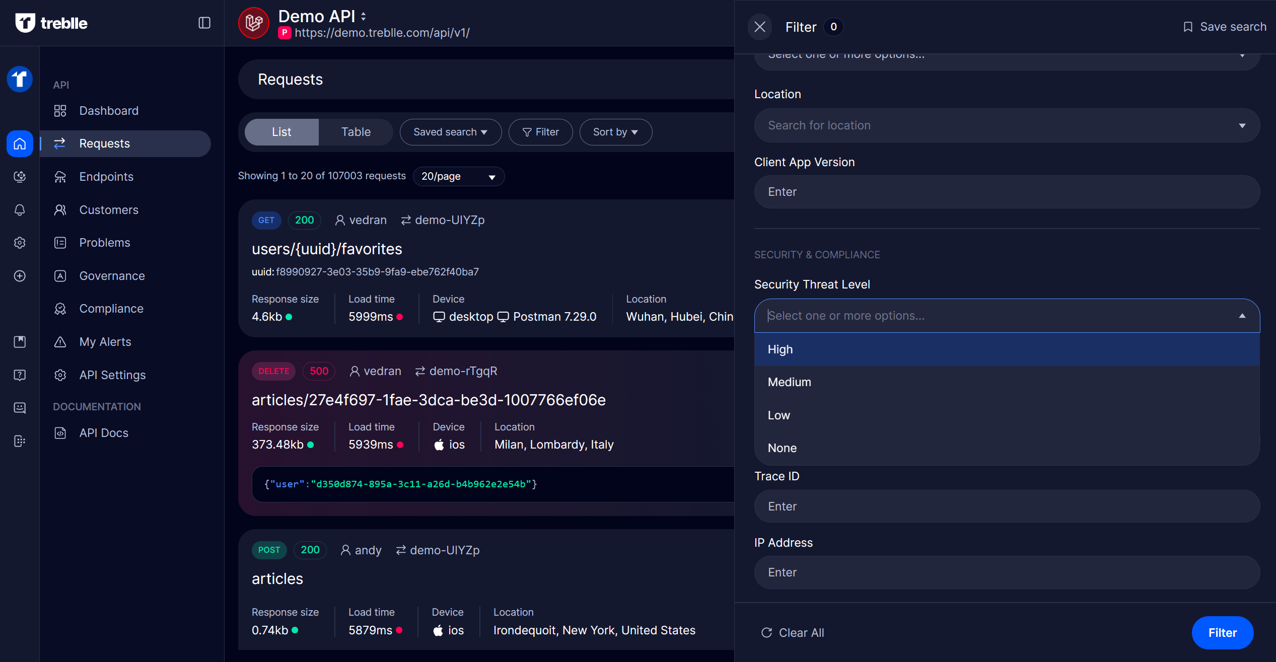This screenshot has width=1276, height=662.
Task: Open the Saved search dropdown
Action: tap(450, 132)
